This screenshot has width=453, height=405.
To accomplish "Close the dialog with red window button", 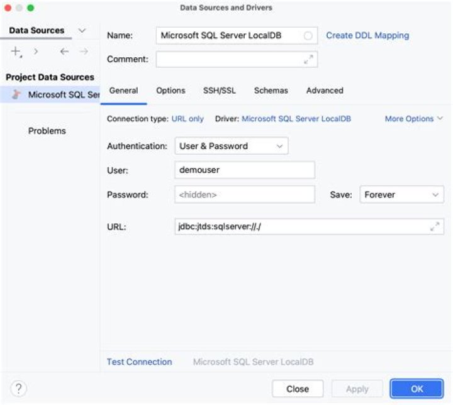I will pos(8,8).
